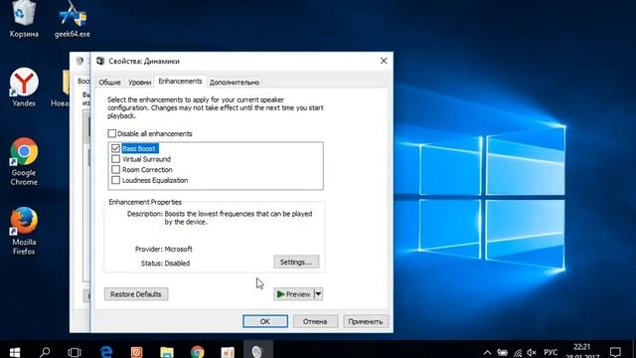Viewport: 636px width, 358px height.
Task: Open the geek64.exe desktop icon
Action: pyautogui.click(x=73, y=19)
